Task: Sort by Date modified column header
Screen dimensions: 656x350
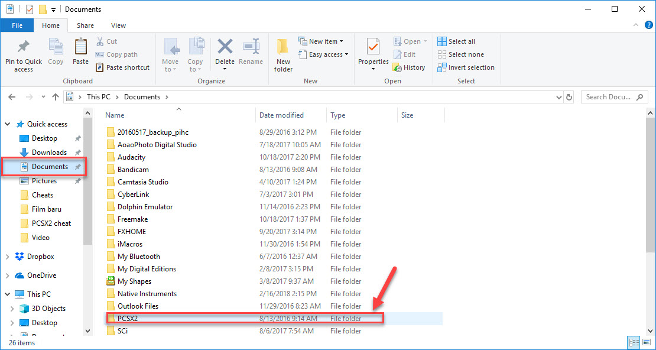Action: click(281, 115)
